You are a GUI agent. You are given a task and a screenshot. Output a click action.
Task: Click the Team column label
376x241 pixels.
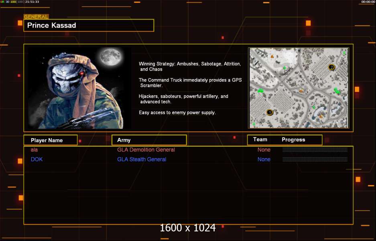[x=260, y=139]
